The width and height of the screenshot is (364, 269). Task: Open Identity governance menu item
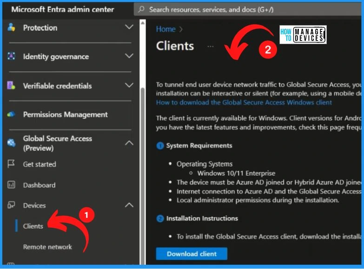[56, 57]
